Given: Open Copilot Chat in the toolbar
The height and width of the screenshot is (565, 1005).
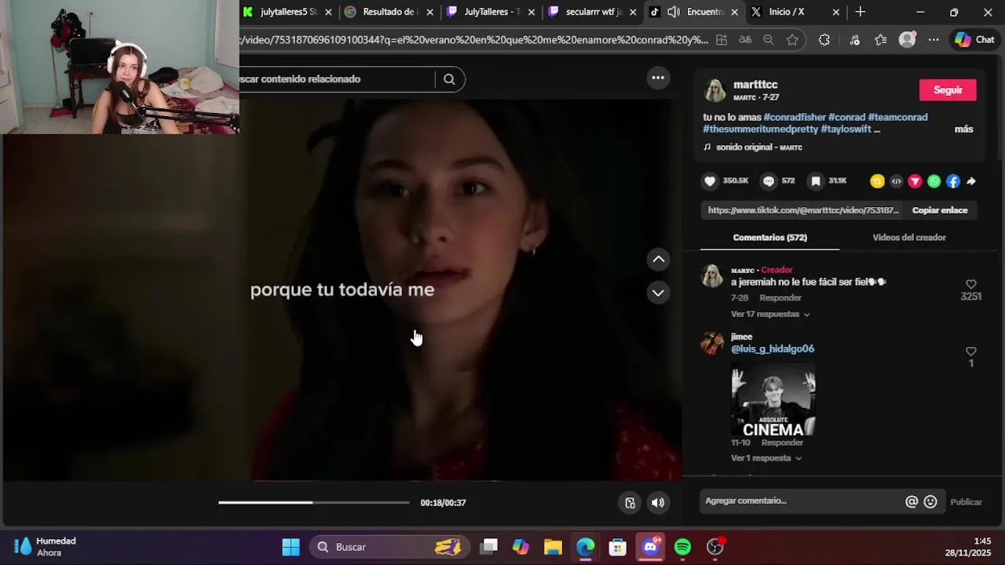Looking at the screenshot, I should [974, 40].
